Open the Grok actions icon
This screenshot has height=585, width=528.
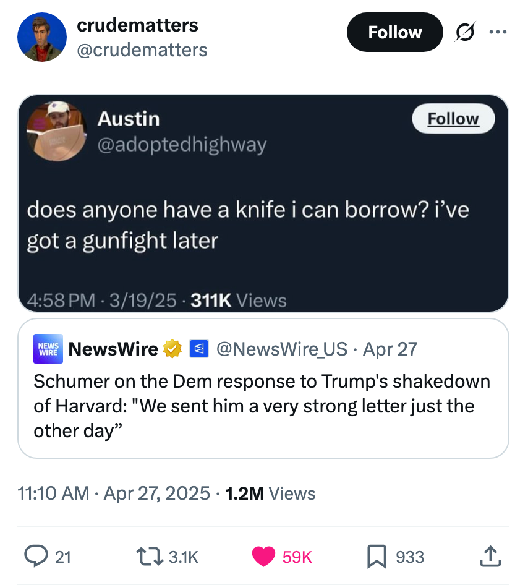(465, 33)
